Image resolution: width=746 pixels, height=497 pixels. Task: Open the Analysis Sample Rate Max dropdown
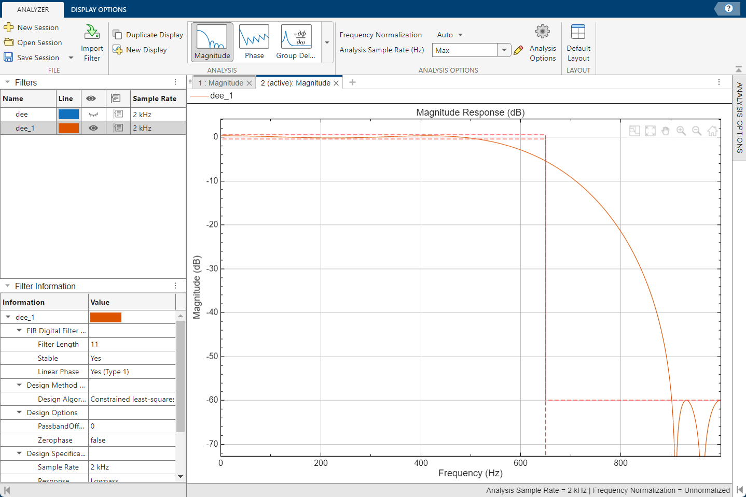click(503, 50)
